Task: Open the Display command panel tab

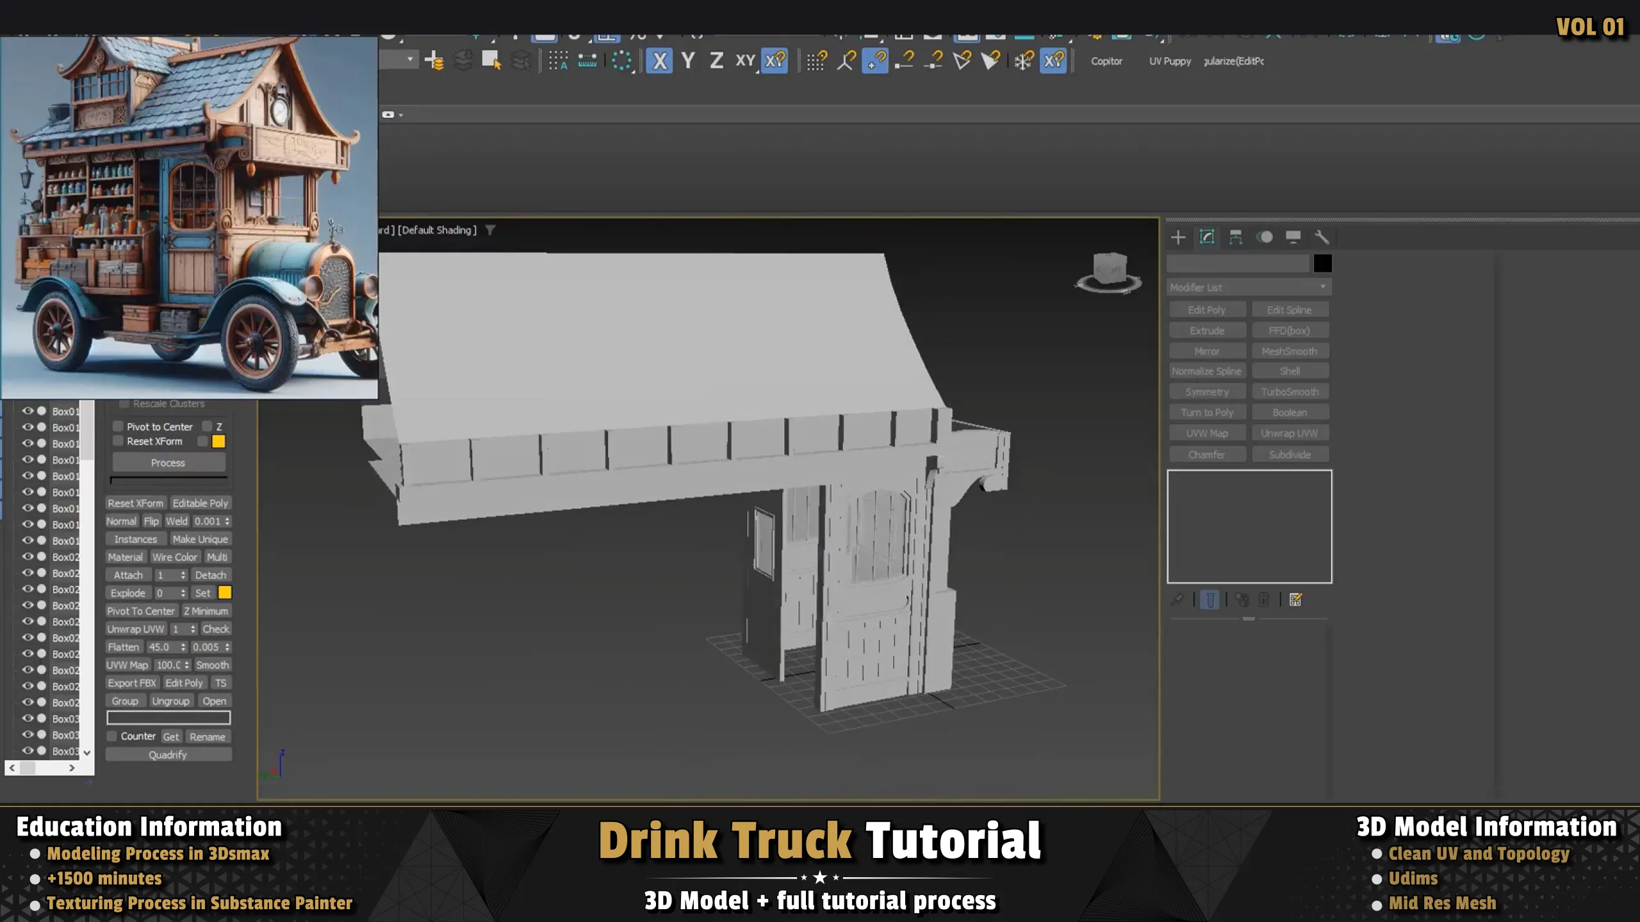Action: pos(1293,238)
